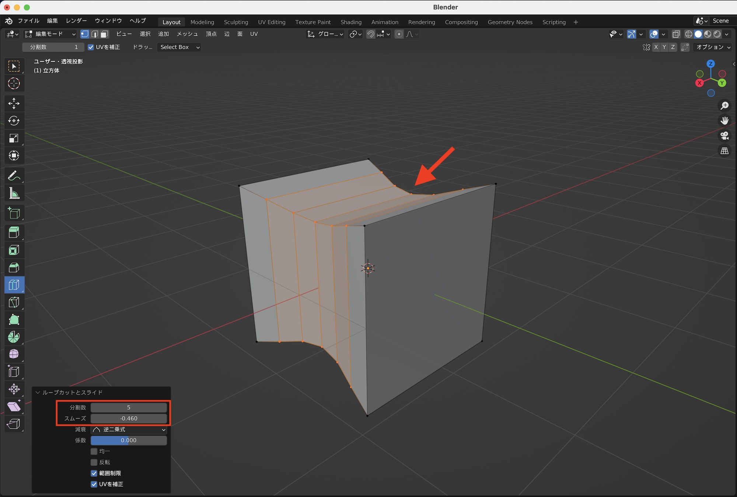Collapse the ループカットとスライド panel
The width and height of the screenshot is (737, 497).
tap(38, 393)
